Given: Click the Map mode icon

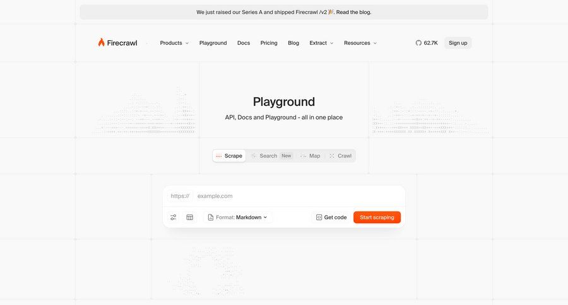Looking at the screenshot, I should pyautogui.click(x=303, y=156).
